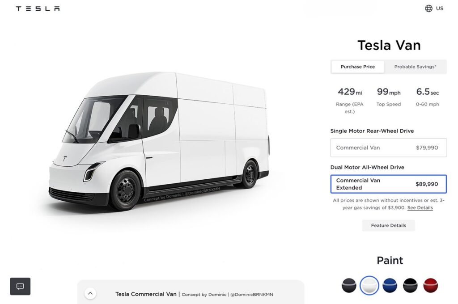
Task: Click the US region label
Action: tap(439, 8)
